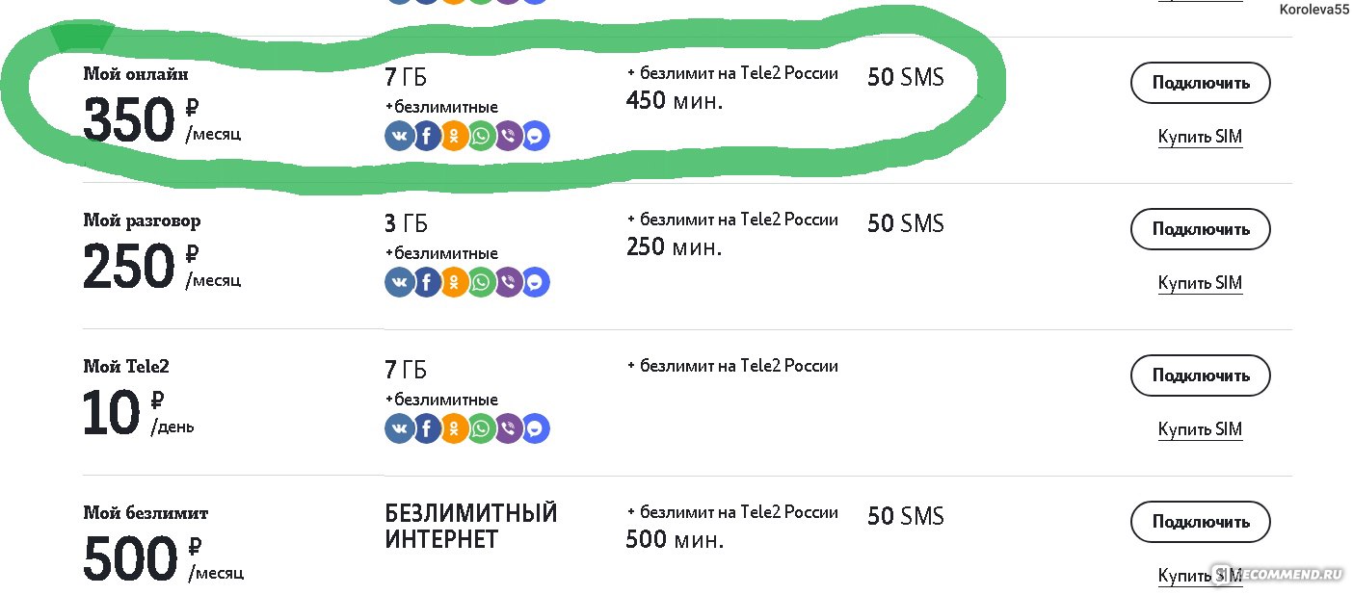Click WhatsApp icon in Мой Tele2 tariff
The image size is (1353, 595).
(482, 428)
